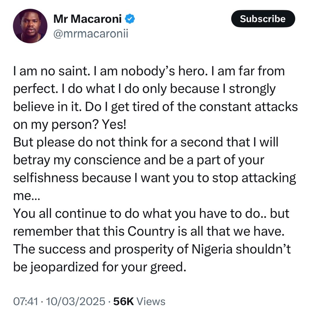Viewport: 314px width, 314px height.
Task: Click the @mrmacaronii handle
Action: pos(91,34)
